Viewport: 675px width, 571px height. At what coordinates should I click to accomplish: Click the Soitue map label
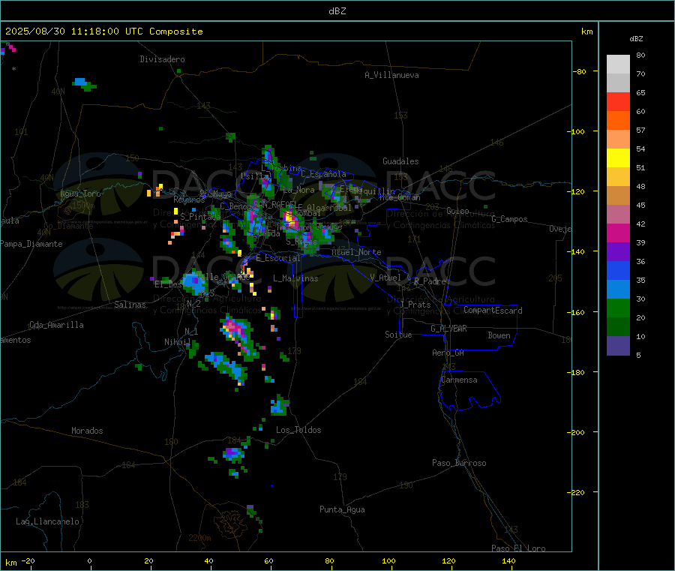(398, 335)
